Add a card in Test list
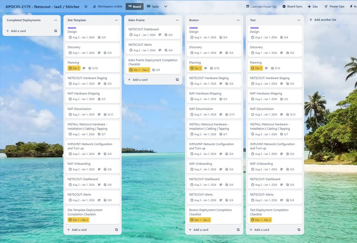Screen dimensions: 357x243 click(259, 230)
